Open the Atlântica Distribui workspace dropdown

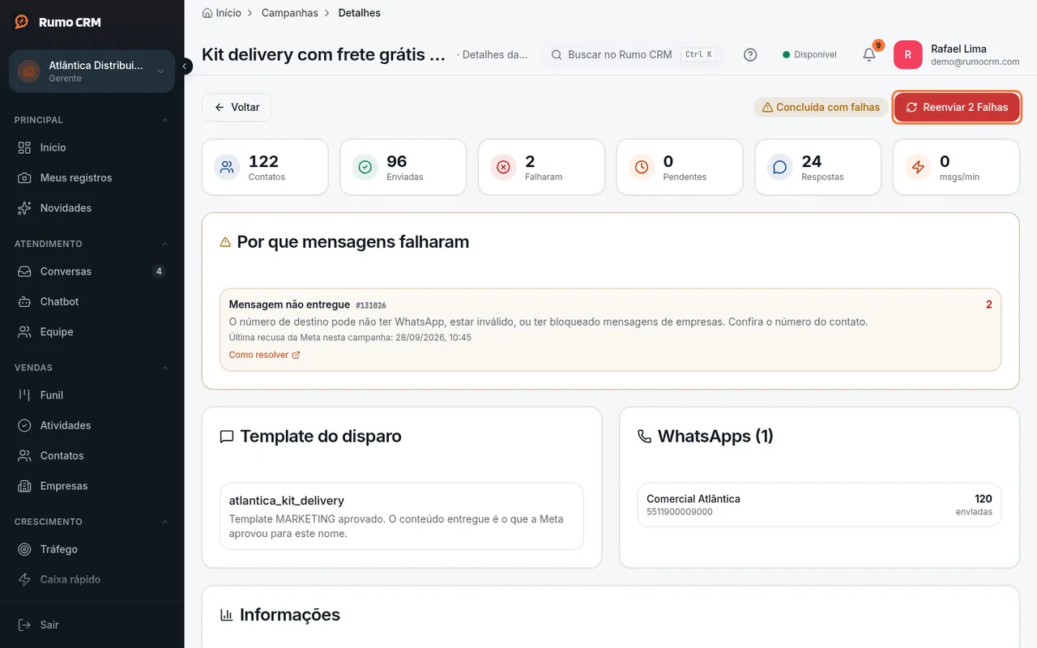tap(92, 71)
